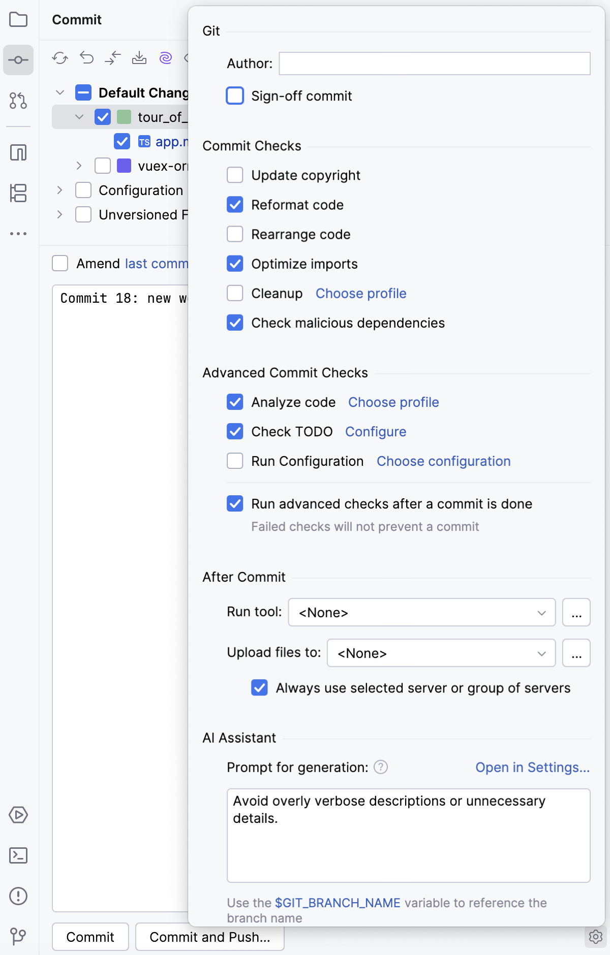Uncheck Check TODO

[235, 432]
